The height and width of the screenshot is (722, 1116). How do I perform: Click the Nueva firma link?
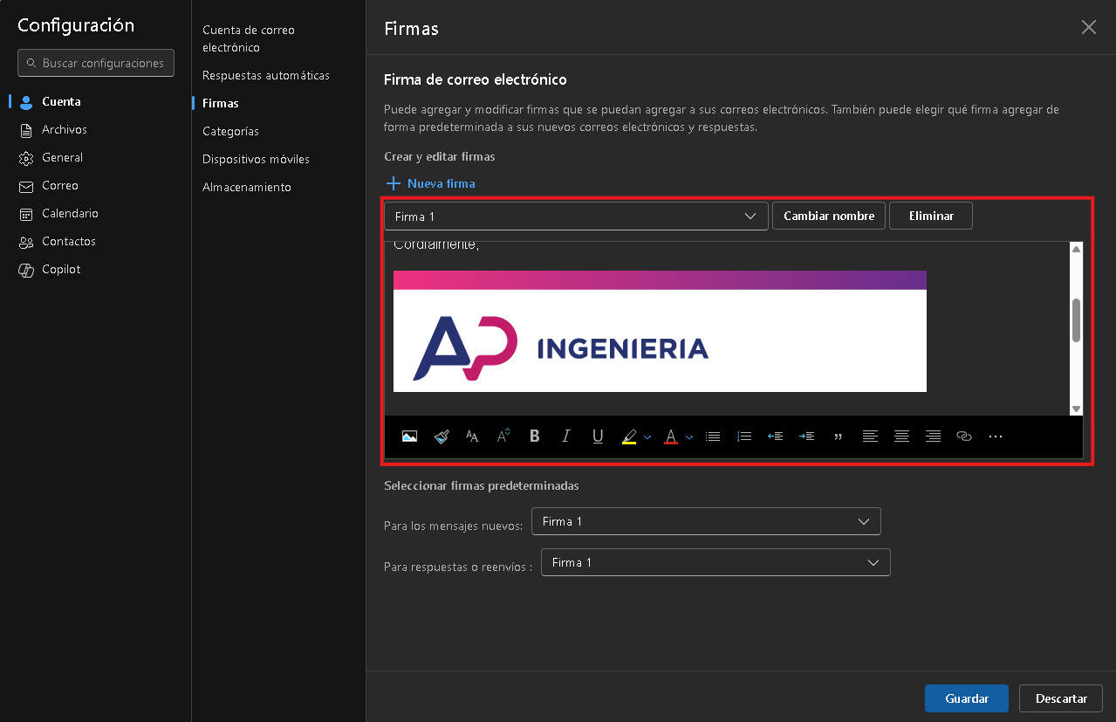tap(430, 183)
